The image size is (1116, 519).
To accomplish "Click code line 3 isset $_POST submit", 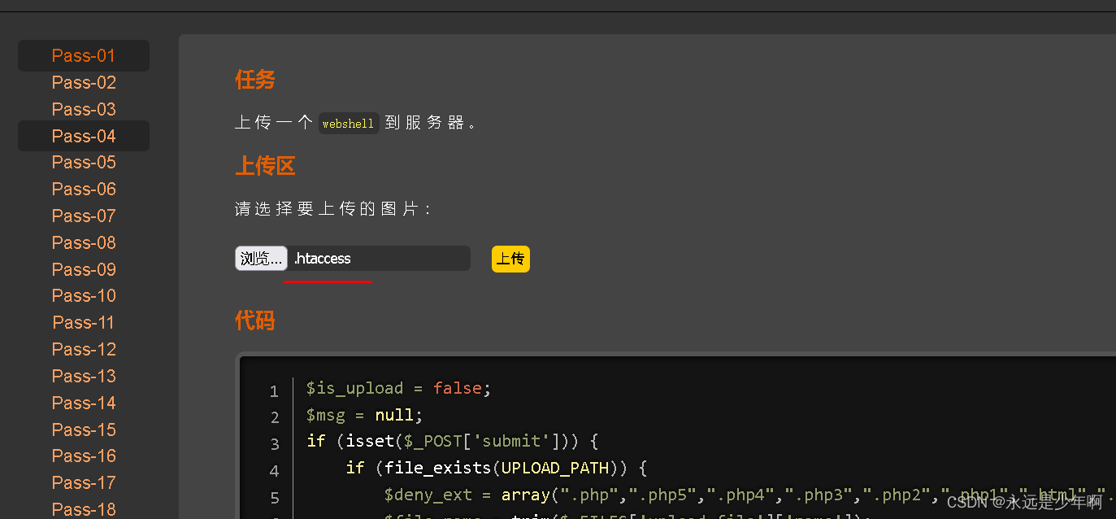I will tap(453, 442).
